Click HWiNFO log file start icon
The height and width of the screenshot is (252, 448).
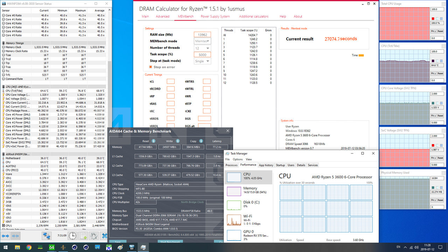[x=83, y=236]
